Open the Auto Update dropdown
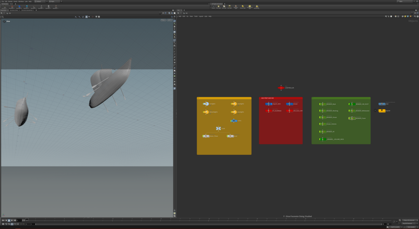This screenshot has height=229, width=419. coord(411,227)
